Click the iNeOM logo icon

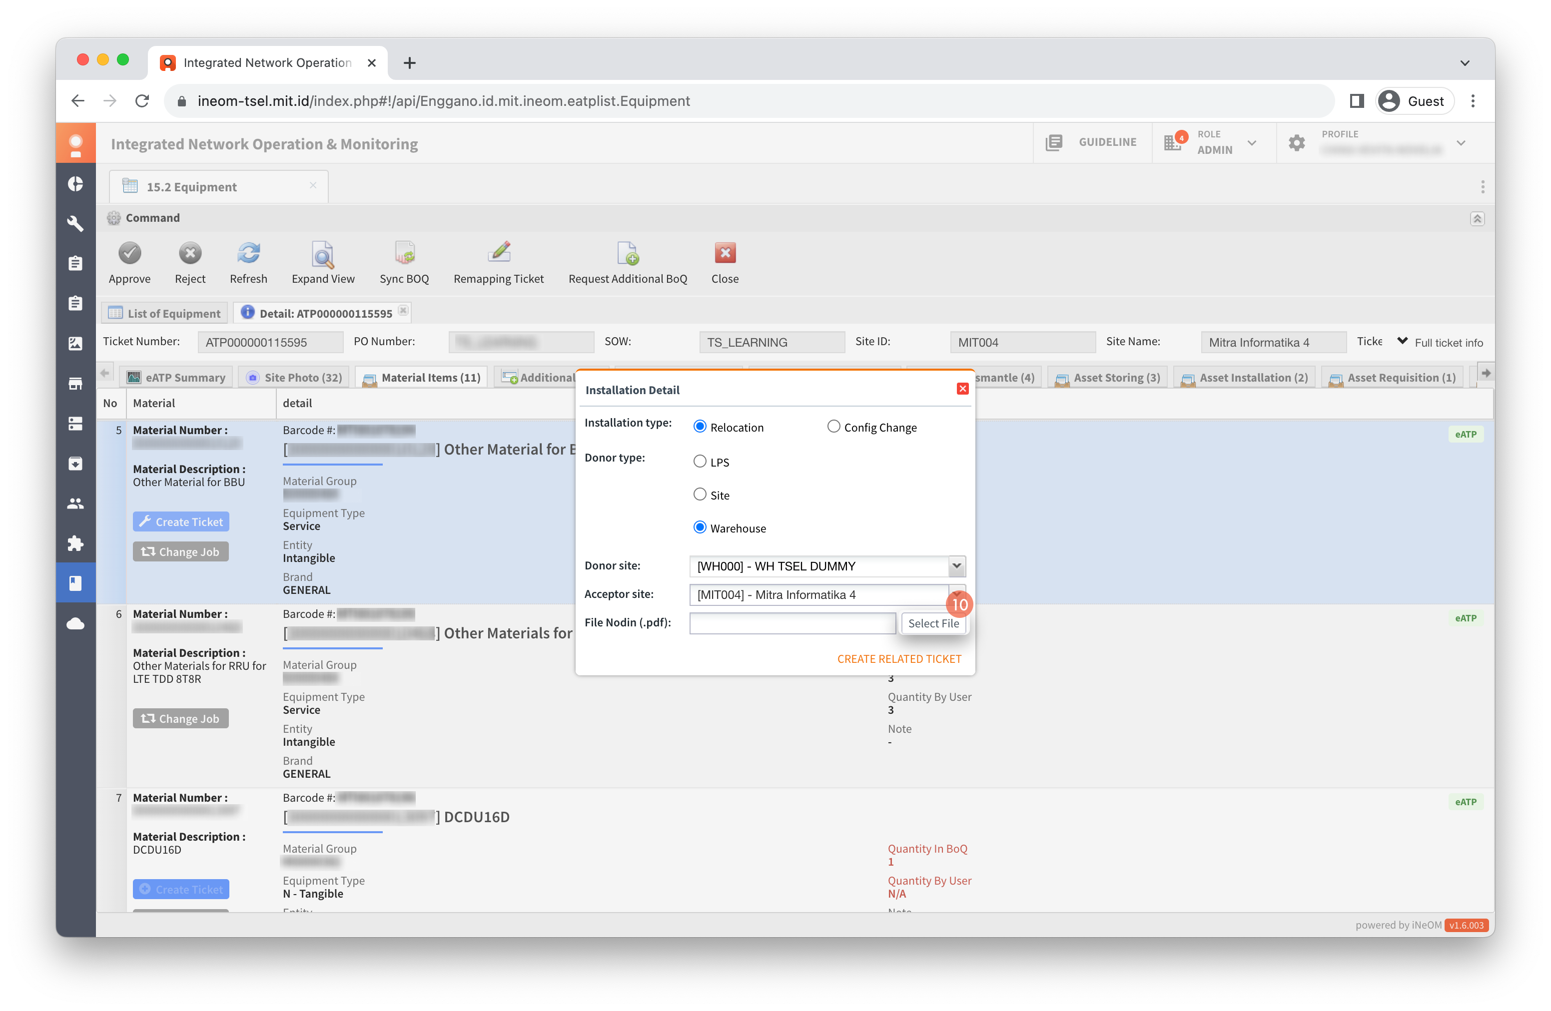[x=75, y=143]
